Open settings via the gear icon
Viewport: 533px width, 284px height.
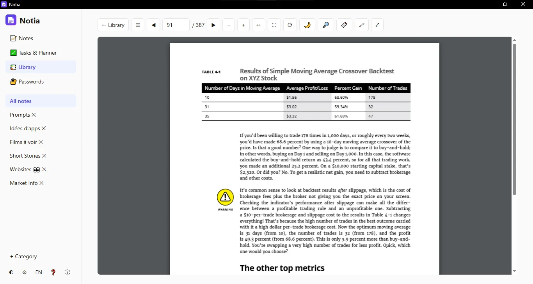click(25, 272)
